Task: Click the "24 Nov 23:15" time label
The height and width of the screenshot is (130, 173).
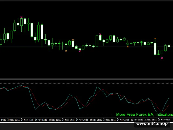Action: click(x=123, y=120)
